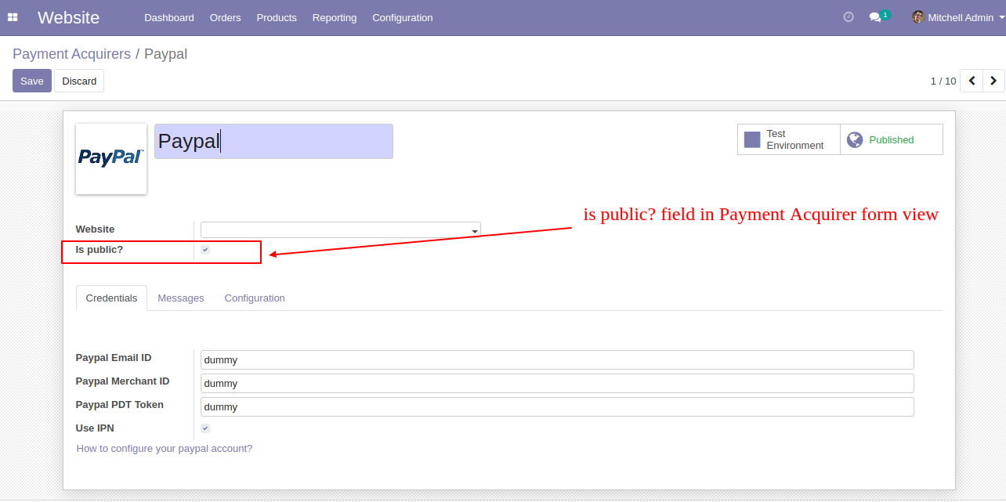Switch to the Messages tab
The height and width of the screenshot is (502, 1006).
[181, 298]
